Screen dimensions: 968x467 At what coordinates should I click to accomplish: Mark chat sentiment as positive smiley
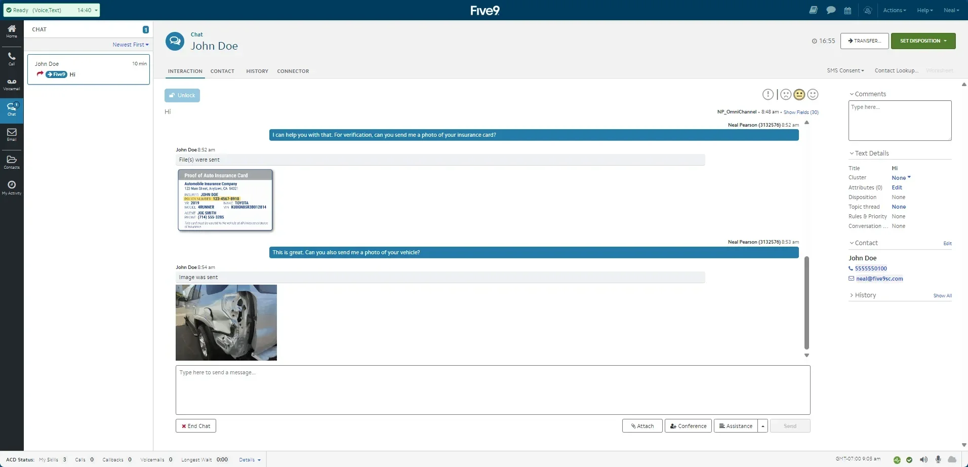coord(814,94)
